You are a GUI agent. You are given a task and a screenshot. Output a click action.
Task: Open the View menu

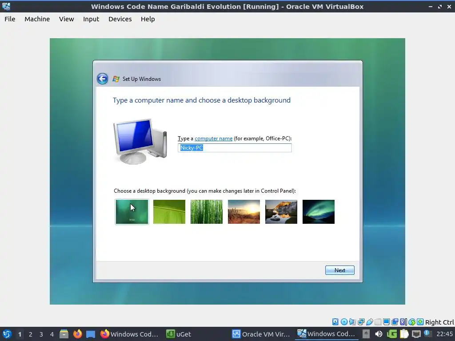[x=67, y=19]
